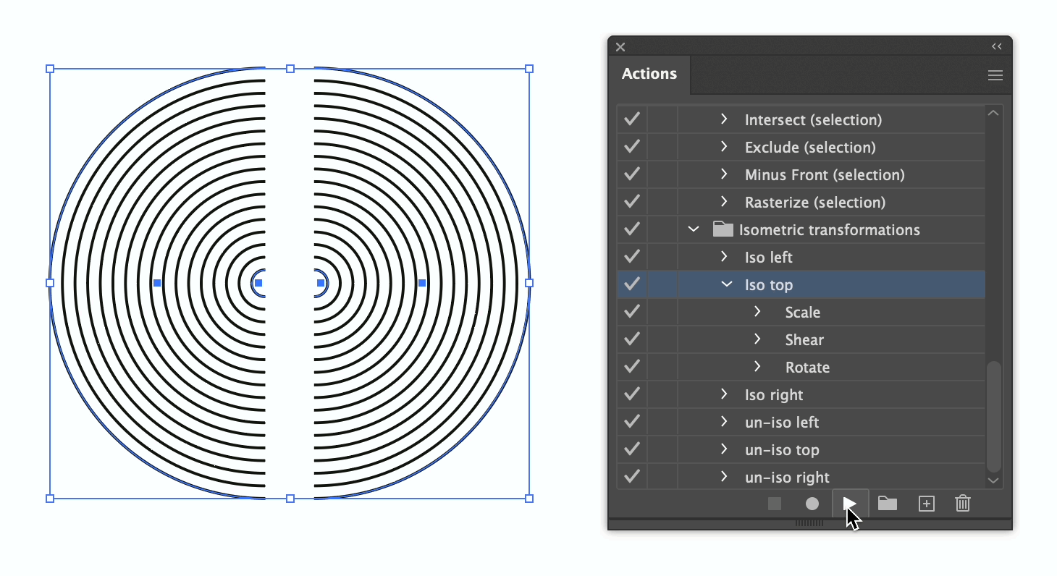This screenshot has width=1057, height=576.
Task: Toggle the checkmark for Iso left action
Action: 631,256
